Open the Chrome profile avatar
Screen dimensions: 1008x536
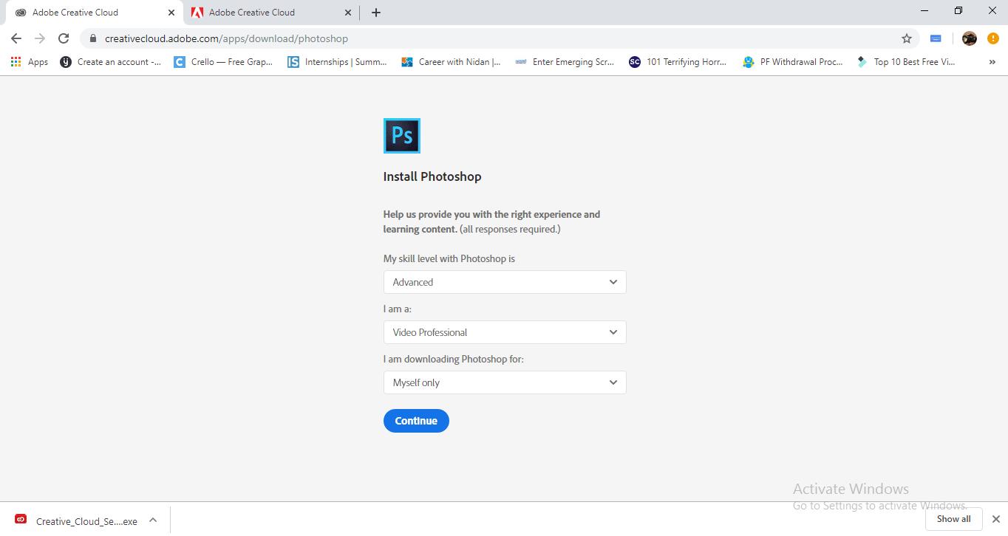[x=969, y=38]
